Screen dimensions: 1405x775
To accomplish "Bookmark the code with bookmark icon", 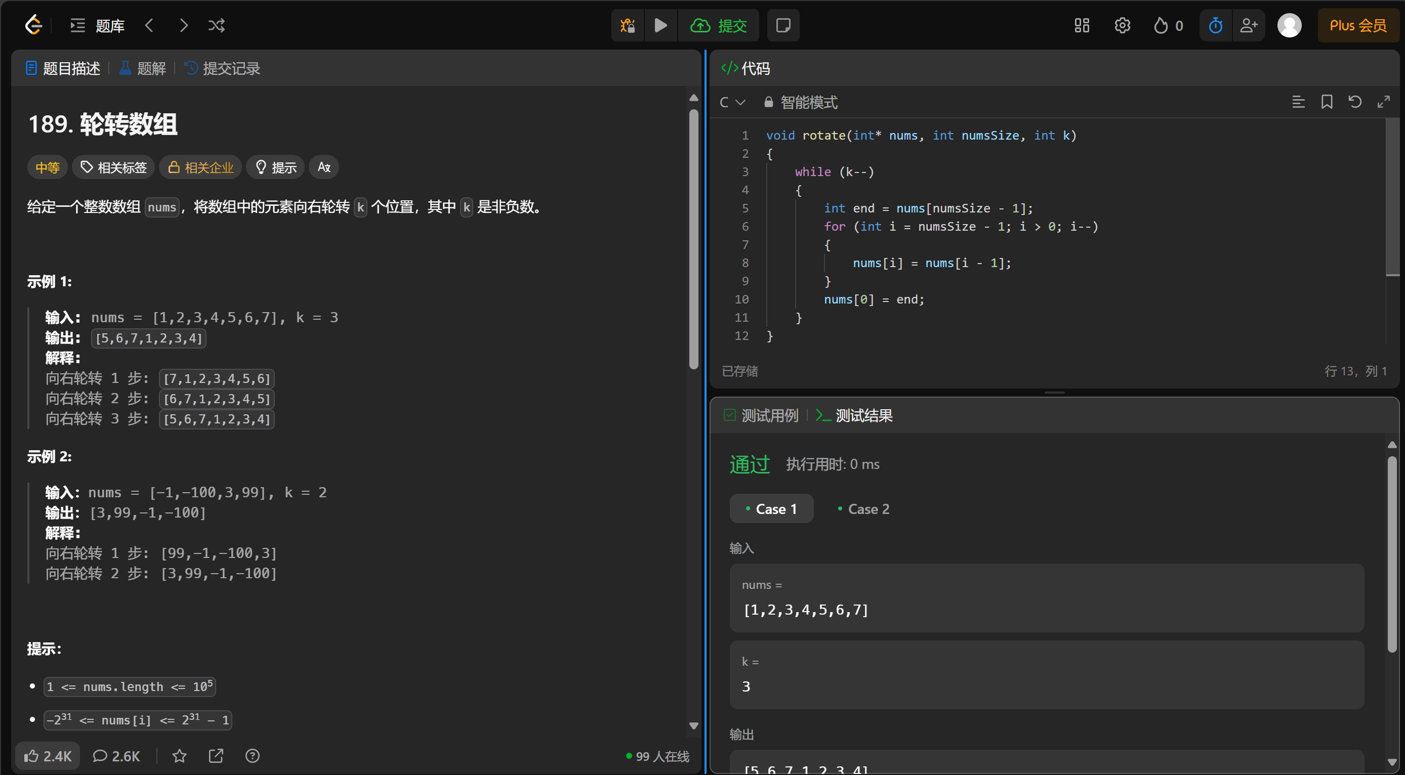I will [1327, 102].
